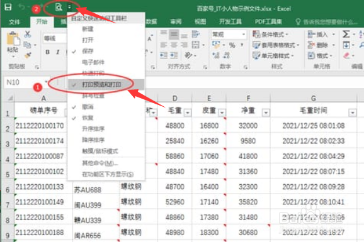Click the Orientation text-angle icon
The image size is (364, 242).
188,55
